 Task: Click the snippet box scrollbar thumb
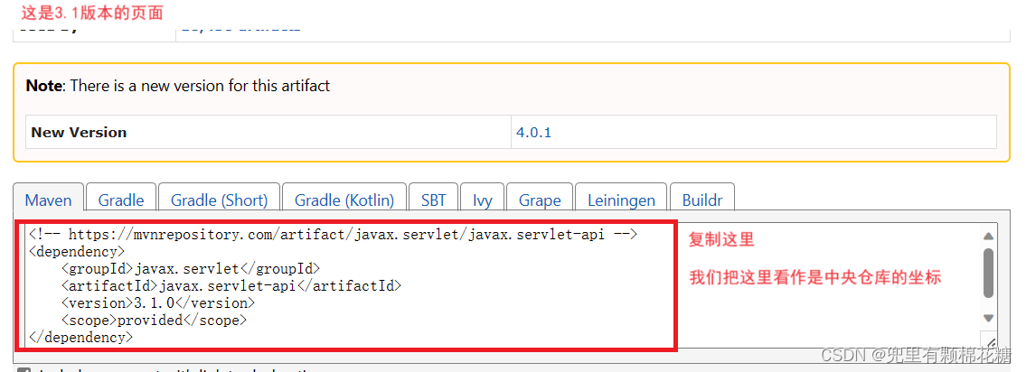(x=988, y=273)
